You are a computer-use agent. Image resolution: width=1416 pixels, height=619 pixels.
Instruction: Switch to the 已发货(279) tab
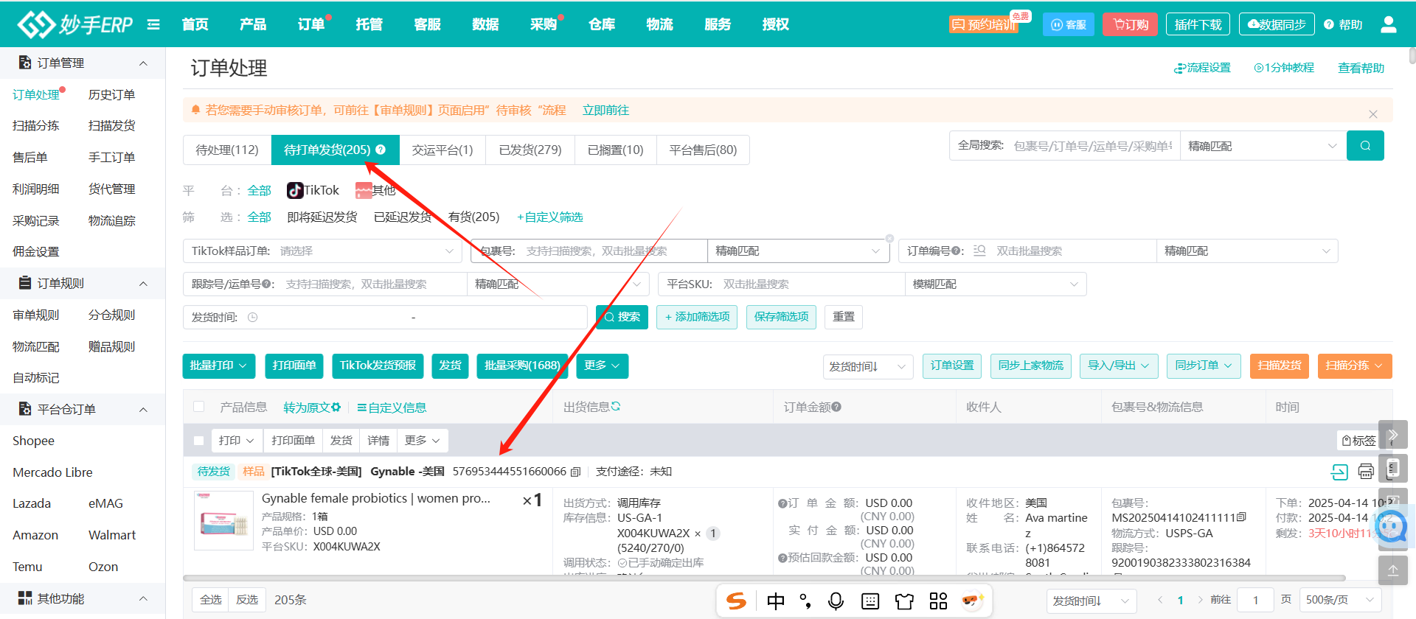click(530, 150)
